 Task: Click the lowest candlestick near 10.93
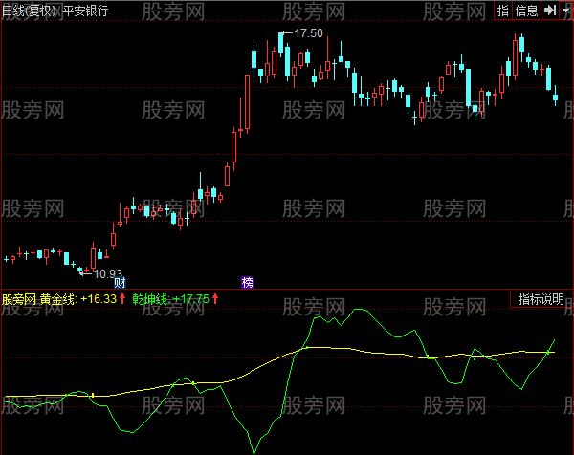(x=80, y=271)
